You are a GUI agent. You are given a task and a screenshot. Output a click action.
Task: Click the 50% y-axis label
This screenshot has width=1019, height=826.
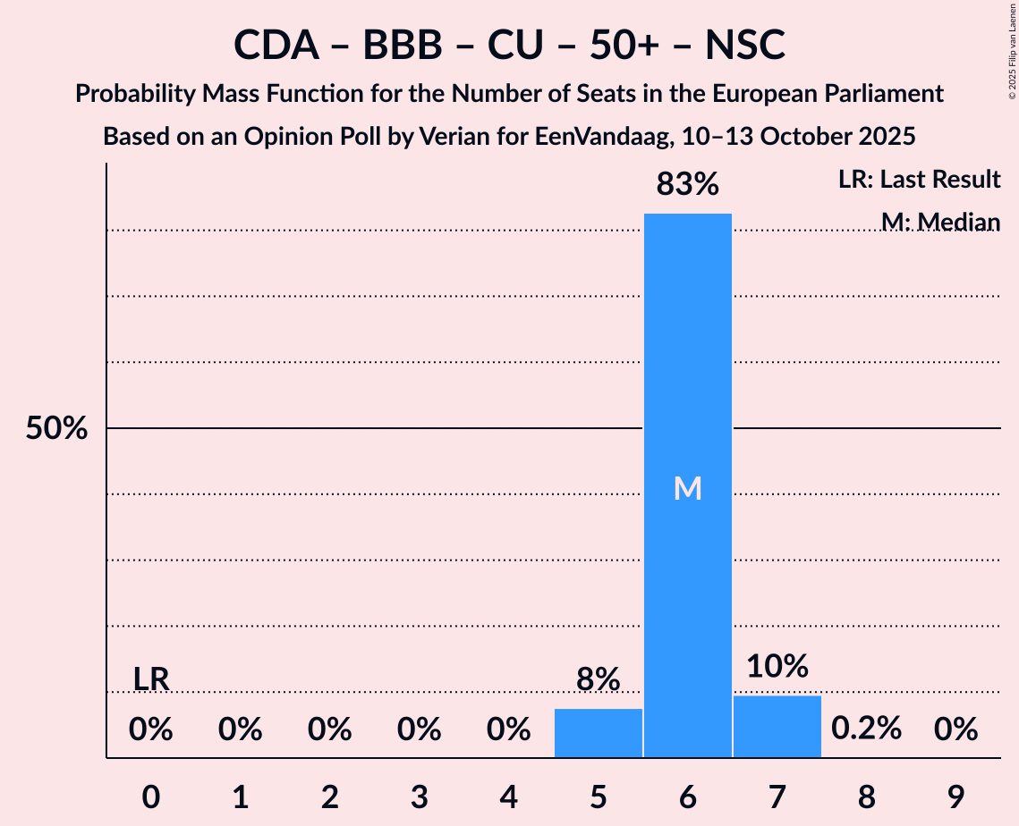56,429
